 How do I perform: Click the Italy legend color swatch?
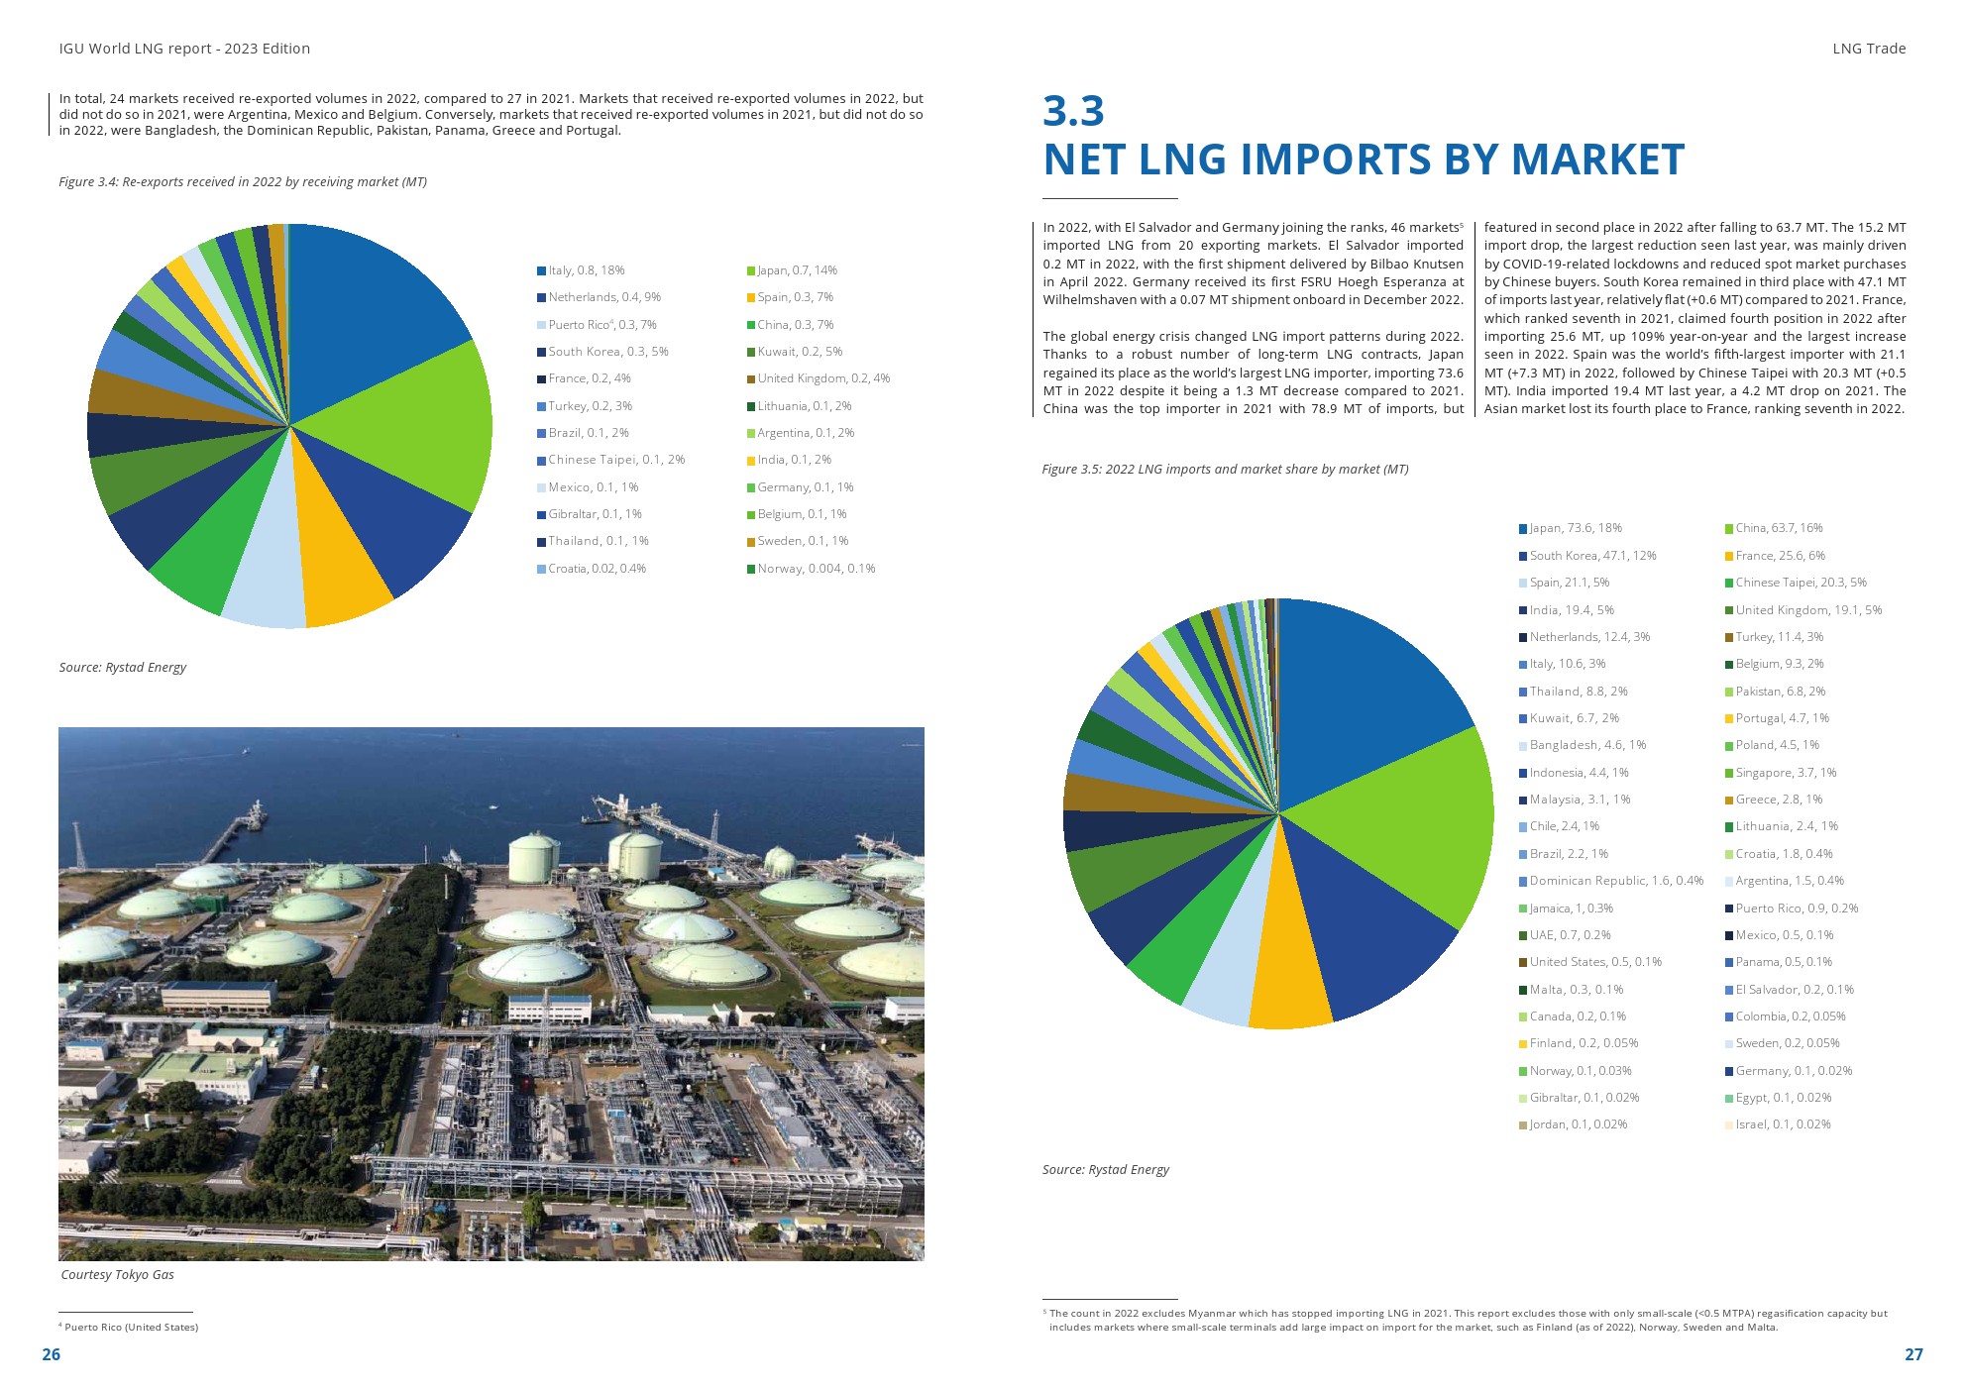[x=541, y=271]
